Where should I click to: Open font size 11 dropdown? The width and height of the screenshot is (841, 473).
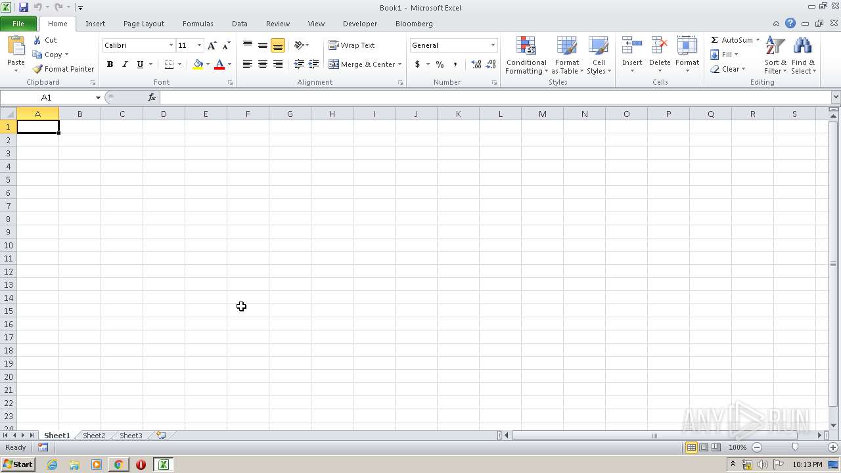point(199,45)
